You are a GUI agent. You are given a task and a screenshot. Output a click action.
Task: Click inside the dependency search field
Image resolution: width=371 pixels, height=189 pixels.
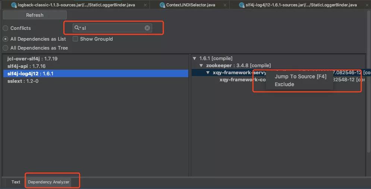point(112,28)
